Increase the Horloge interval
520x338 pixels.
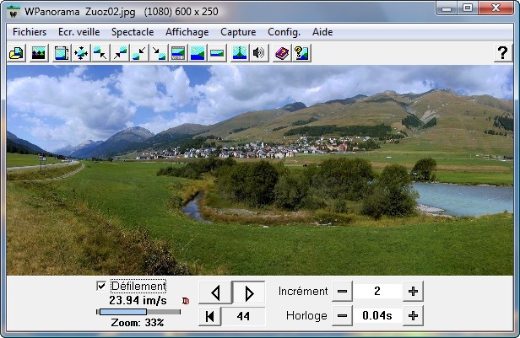click(x=413, y=316)
